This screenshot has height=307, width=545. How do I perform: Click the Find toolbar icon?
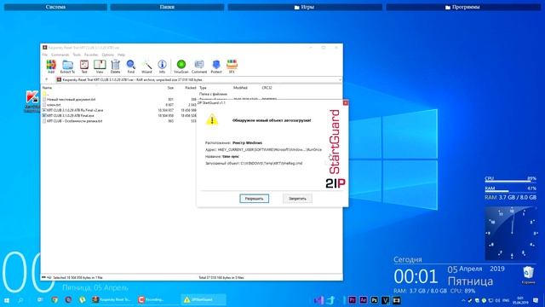[x=130, y=67]
